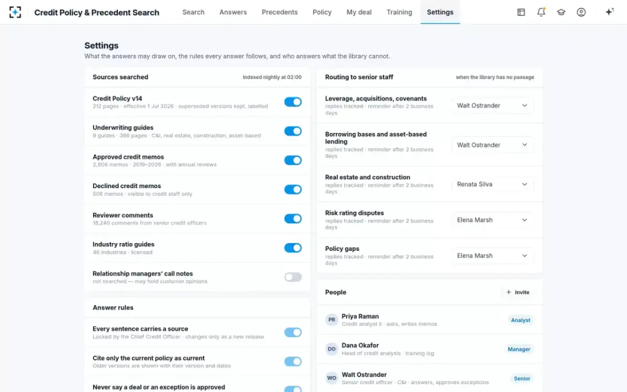Toggle Cite only the current policy rule
This screenshot has width=627, height=392.
point(293,362)
